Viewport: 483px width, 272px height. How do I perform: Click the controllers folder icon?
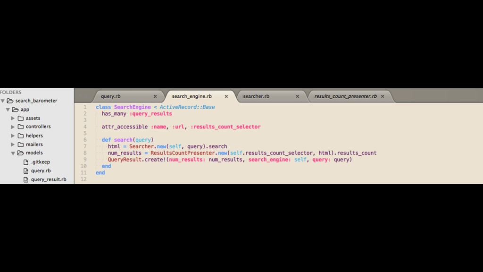(x=21, y=127)
